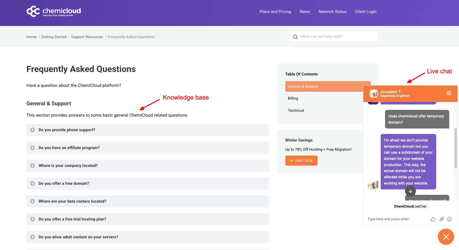Switch to the Billing section
This screenshot has height=250, width=459.
[x=293, y=98]
